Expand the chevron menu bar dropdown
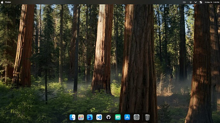Image resolution: width=220 pixels, height=123 pixels. (195, 2)
